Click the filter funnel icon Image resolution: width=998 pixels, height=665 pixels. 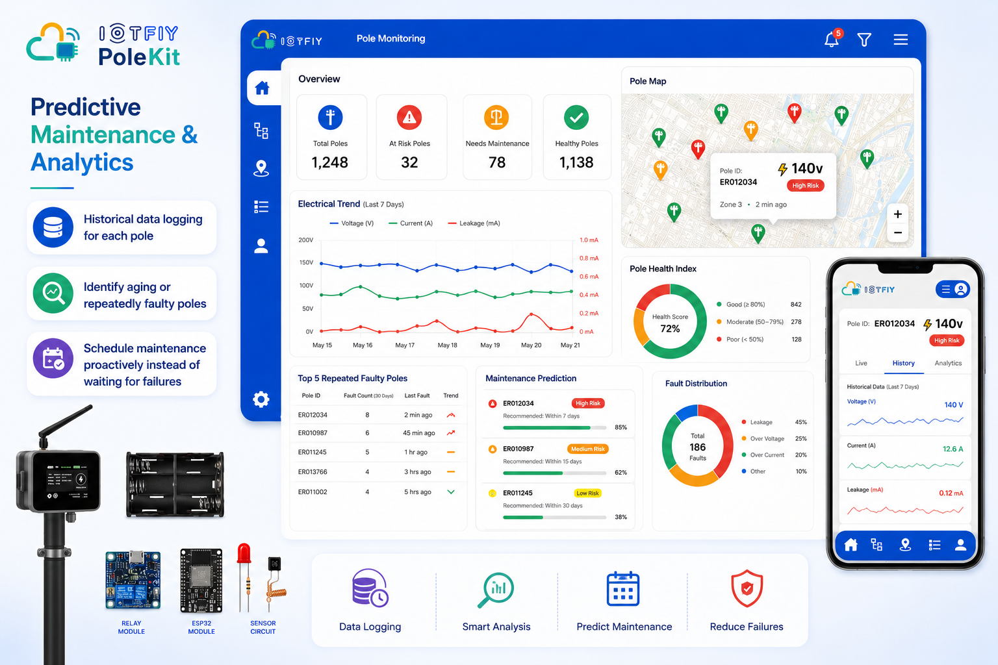click(x=864, y=40)
